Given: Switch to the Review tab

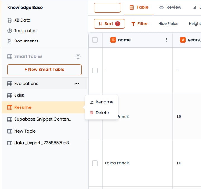Looking at the screenshot, I should point(170,7).
